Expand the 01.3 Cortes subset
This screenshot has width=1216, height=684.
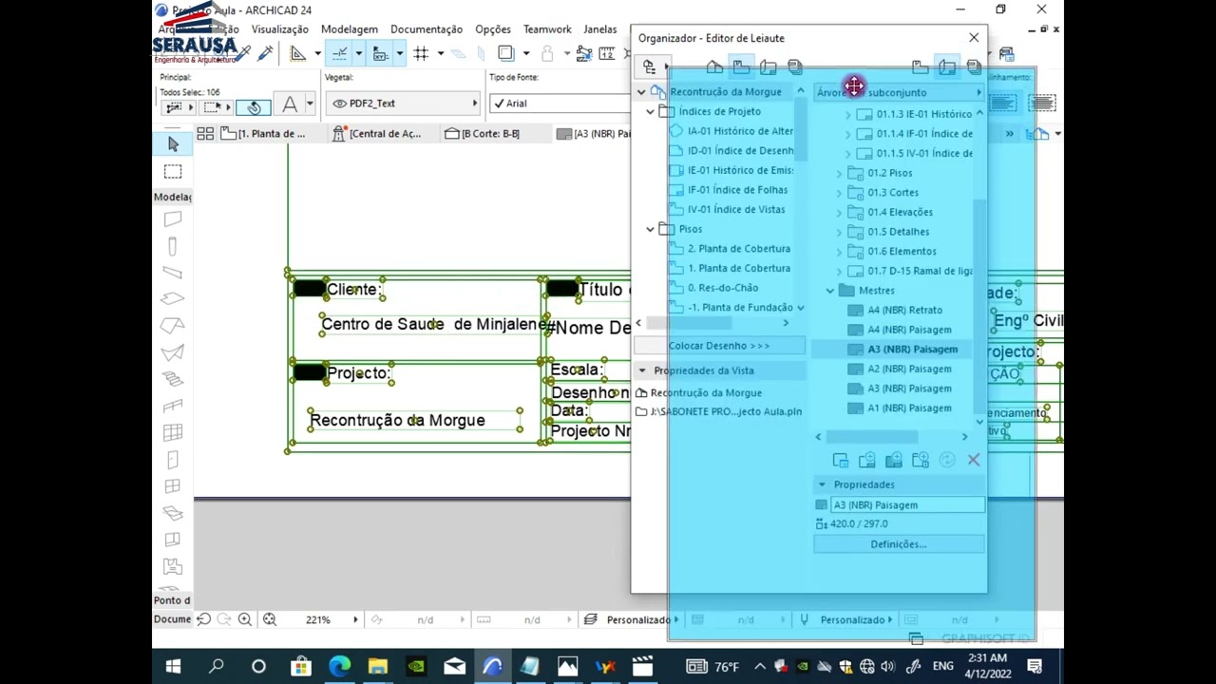tap(840, 193)
